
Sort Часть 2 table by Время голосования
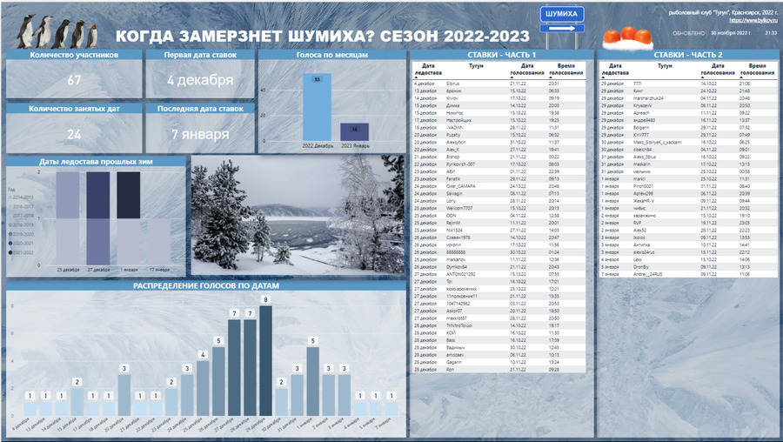pyautogui.click(x=757, y=69)
